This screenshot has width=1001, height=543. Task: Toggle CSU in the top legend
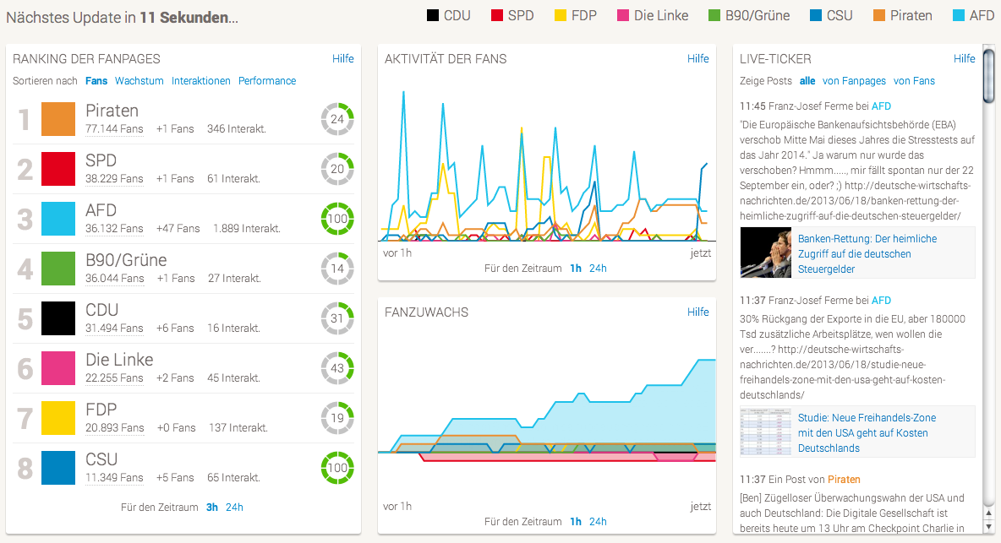[831, 15]
